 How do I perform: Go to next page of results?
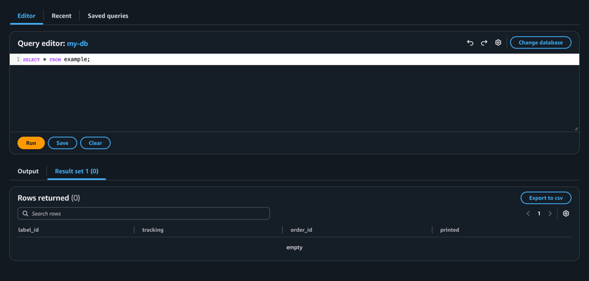pos(550,214)
